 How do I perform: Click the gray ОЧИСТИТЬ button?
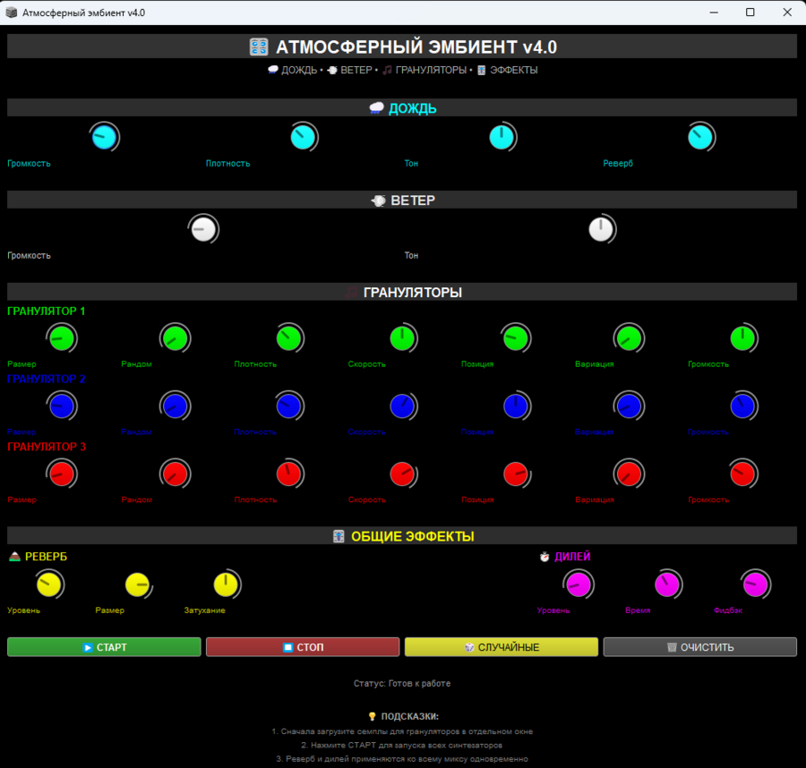coord(700,647)
